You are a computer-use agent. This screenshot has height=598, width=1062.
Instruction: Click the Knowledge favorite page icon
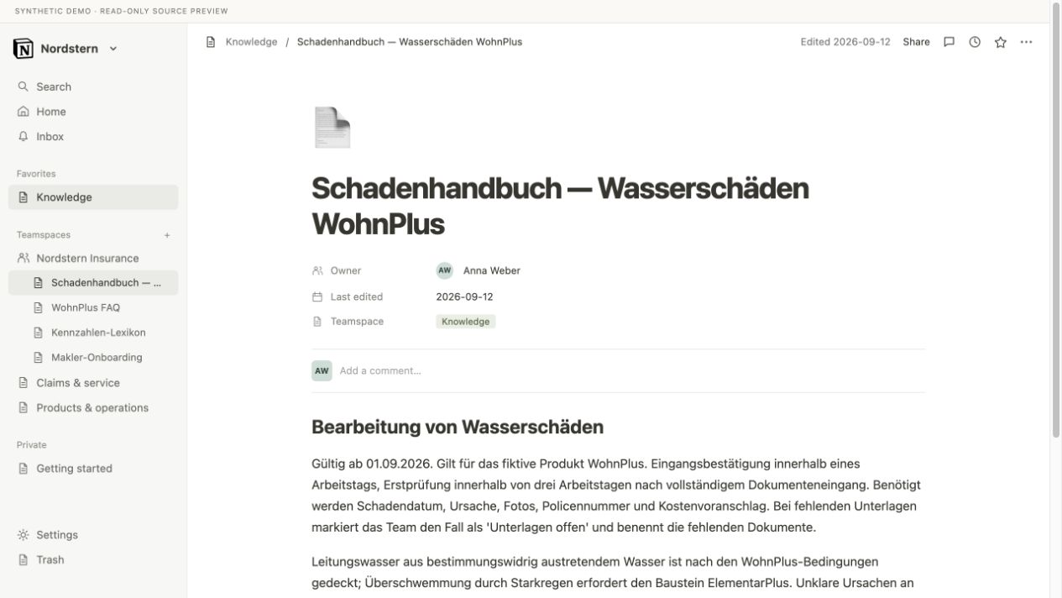tap(23, 197)
